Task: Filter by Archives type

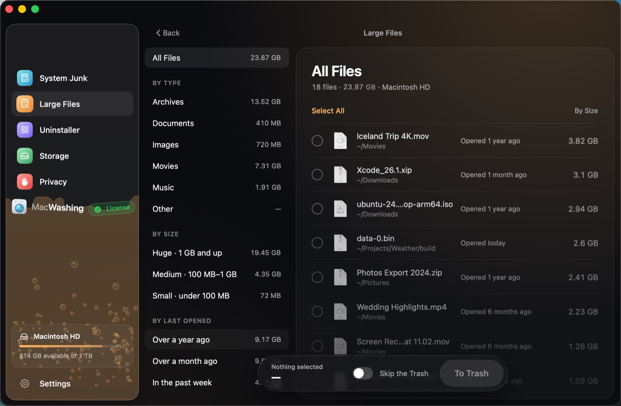Action: coord(217,102)
